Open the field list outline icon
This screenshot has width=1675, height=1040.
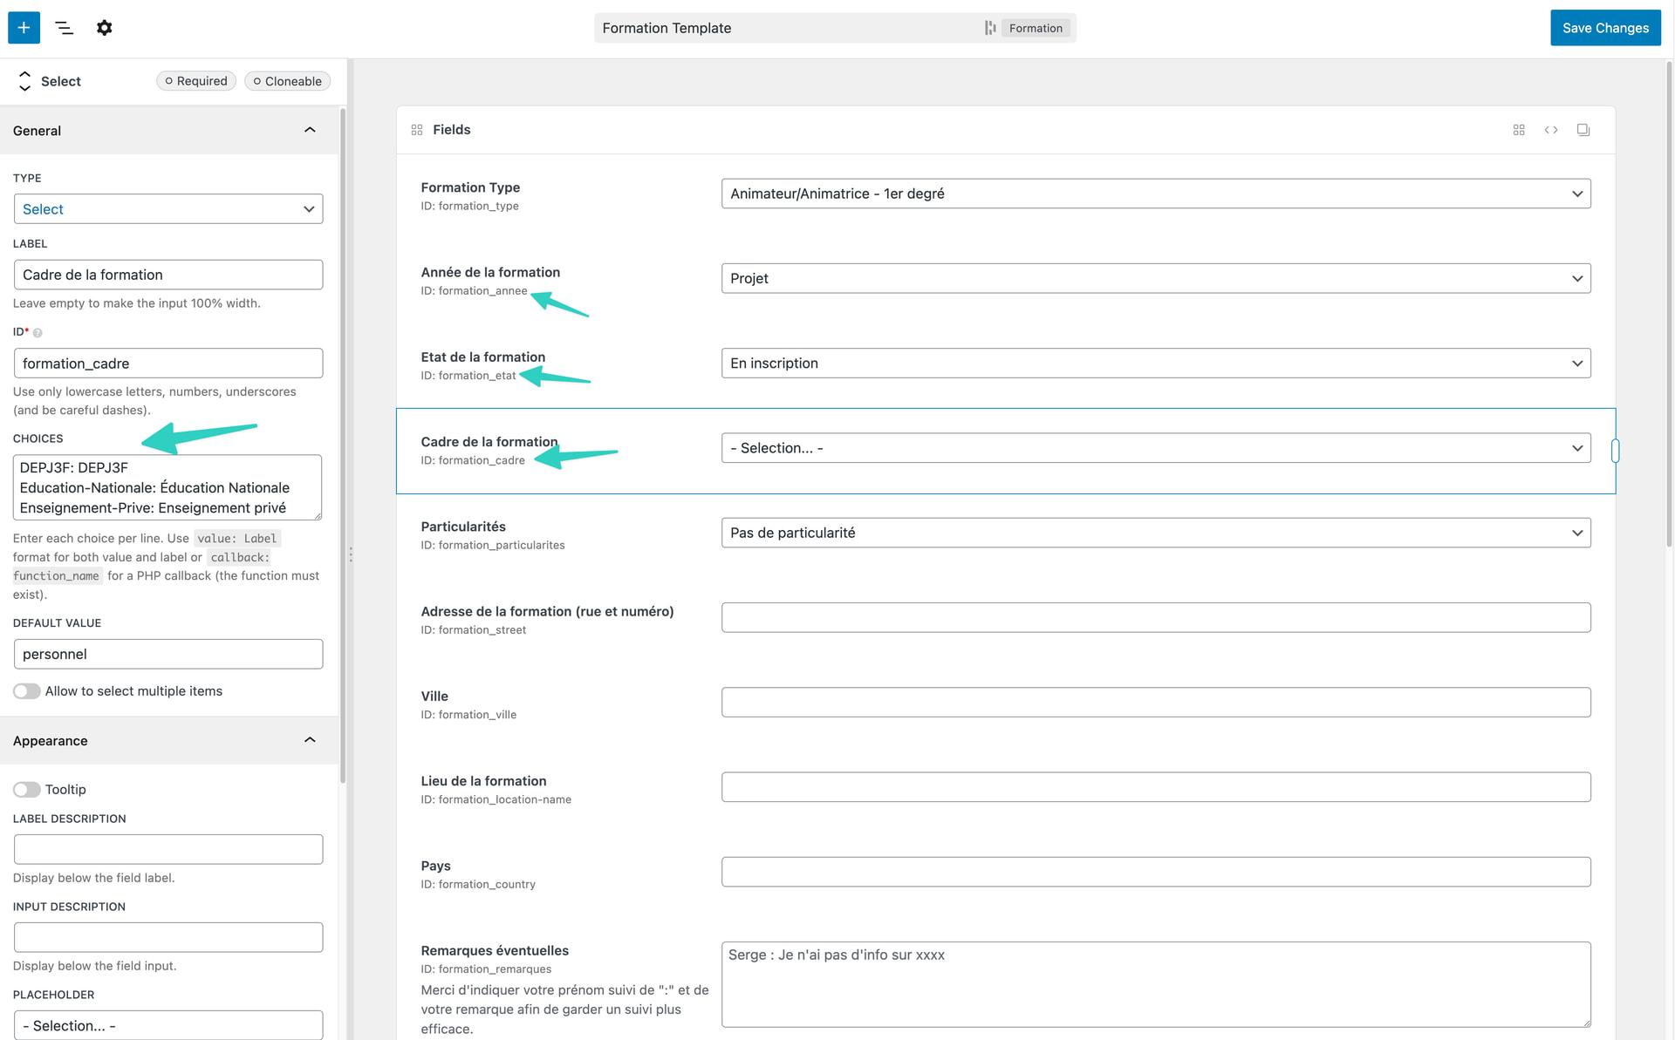point(64,28)
